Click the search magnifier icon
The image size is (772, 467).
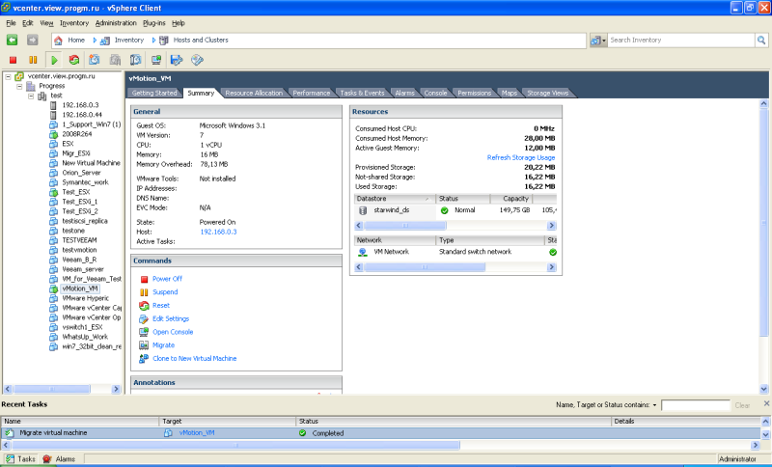pyautogui.click(x=761, y=40)
